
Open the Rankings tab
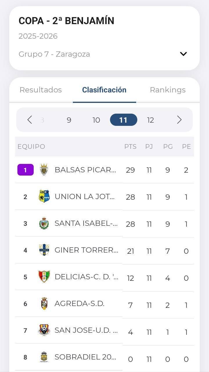168,90
